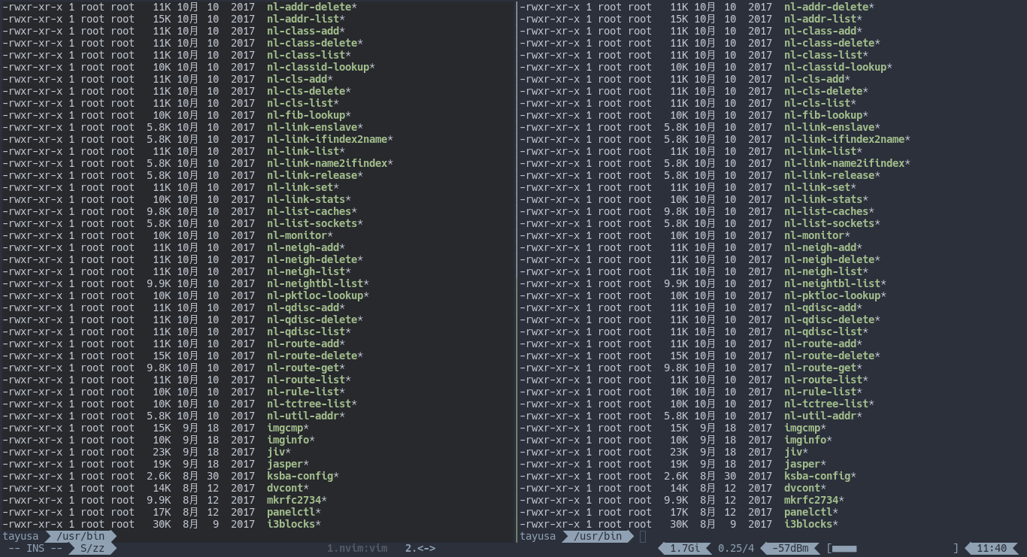The width and height of the screenshot is (1027, 557).
Task: Click nl-link-release* in the left pane
Action: pyautogui.click(x=315, y=175)
